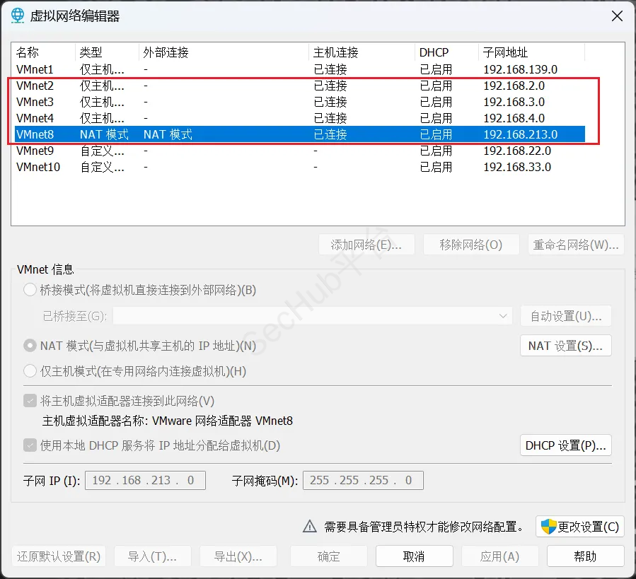Click the 类型 column header
This screenshot has width=636, height=579.
(107, 52)
